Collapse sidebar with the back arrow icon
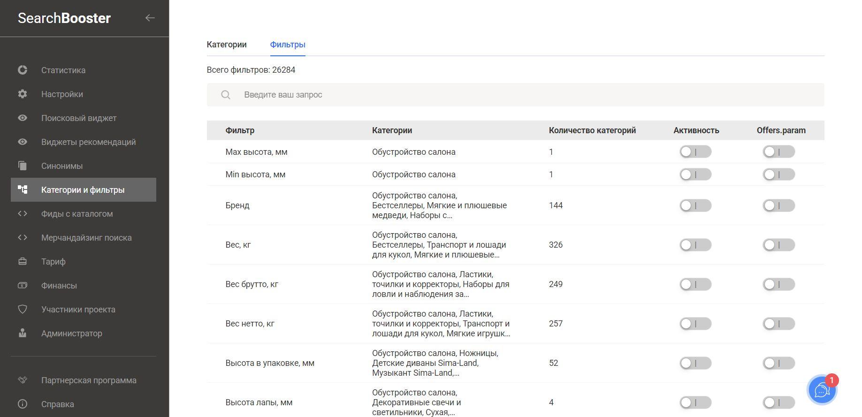 150,18
